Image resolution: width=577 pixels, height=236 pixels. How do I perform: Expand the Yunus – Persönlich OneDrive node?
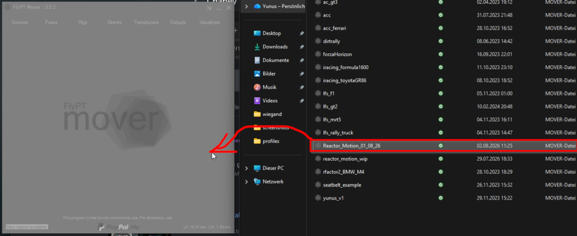point(246,6)
